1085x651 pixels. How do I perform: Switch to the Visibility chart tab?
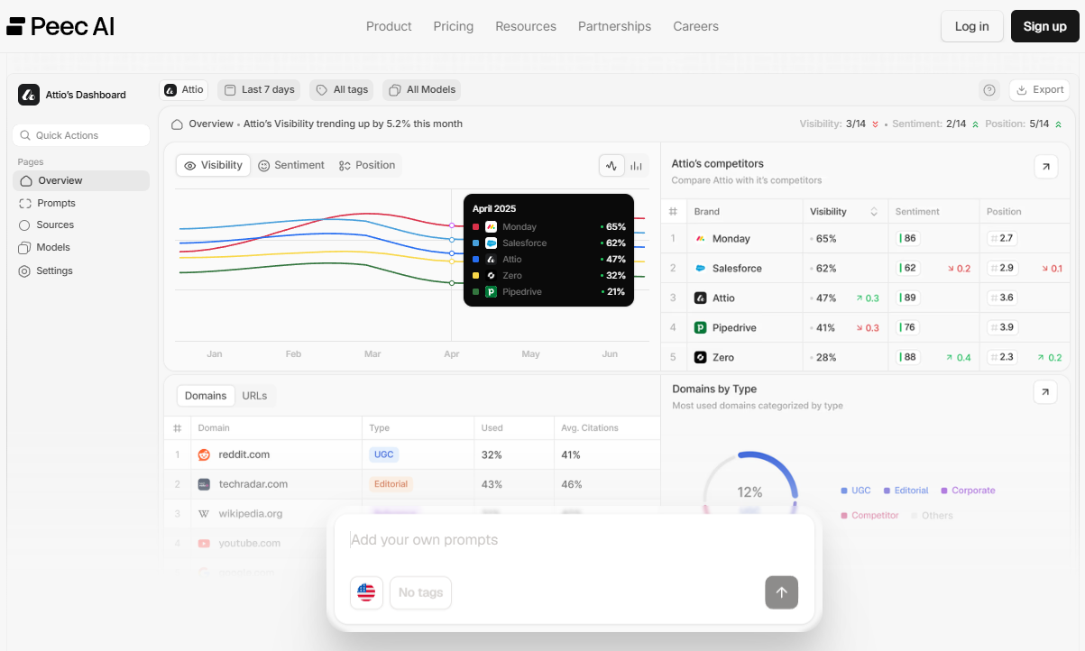(213, 165)
